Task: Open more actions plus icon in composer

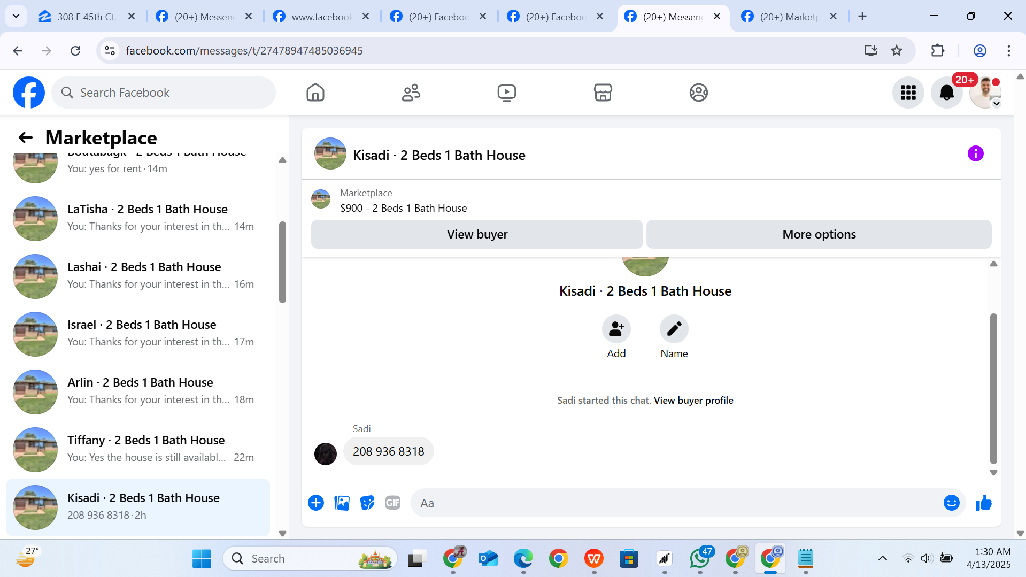Action: point(316,503)
